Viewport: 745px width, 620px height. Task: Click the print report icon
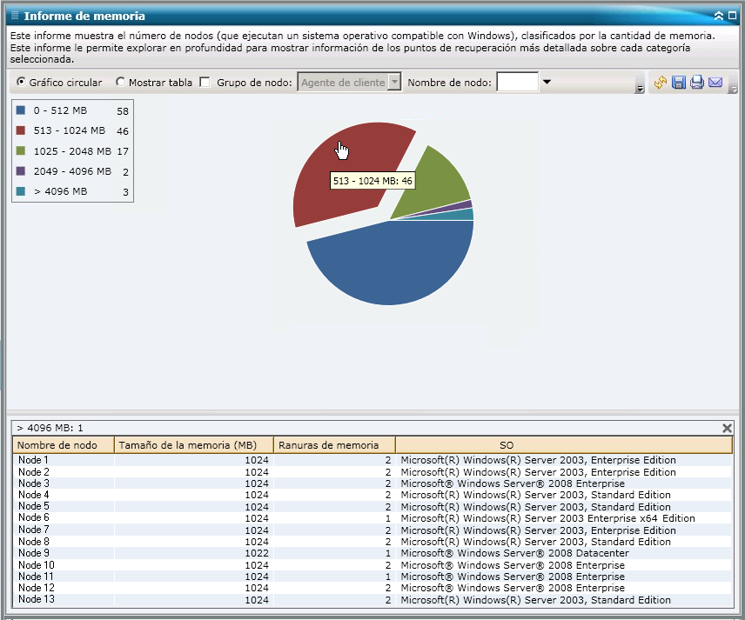click(697, 83)
